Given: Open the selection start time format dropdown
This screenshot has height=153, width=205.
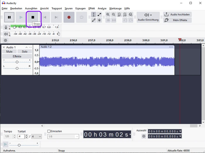Looking at the screenshot, I should [180, 131].
